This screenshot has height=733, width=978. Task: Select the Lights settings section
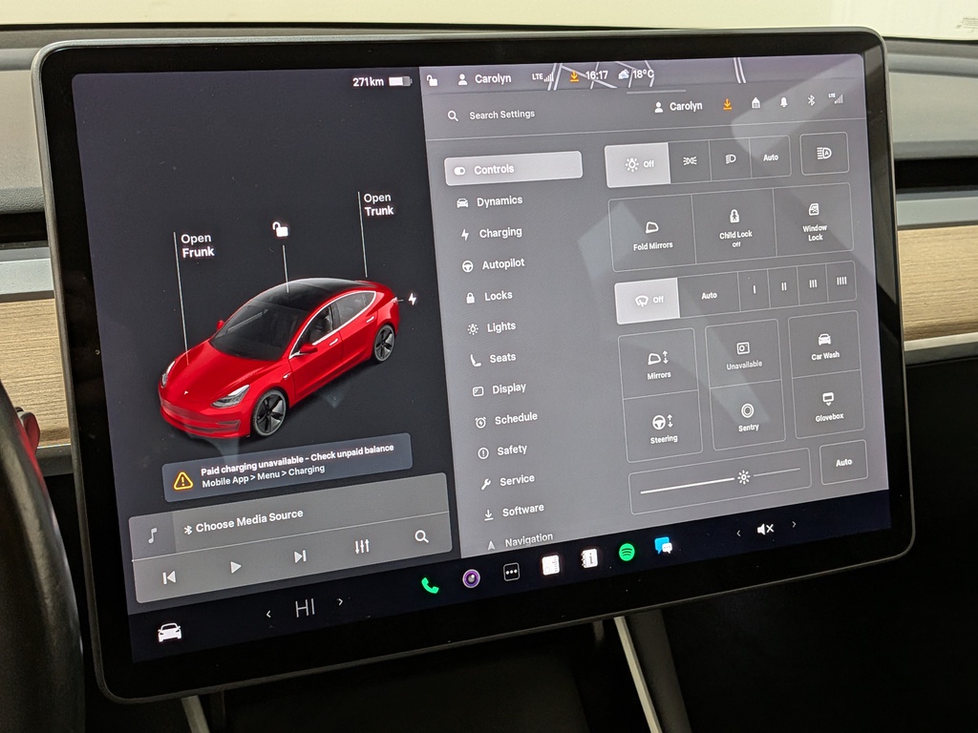tap(496, 325)
